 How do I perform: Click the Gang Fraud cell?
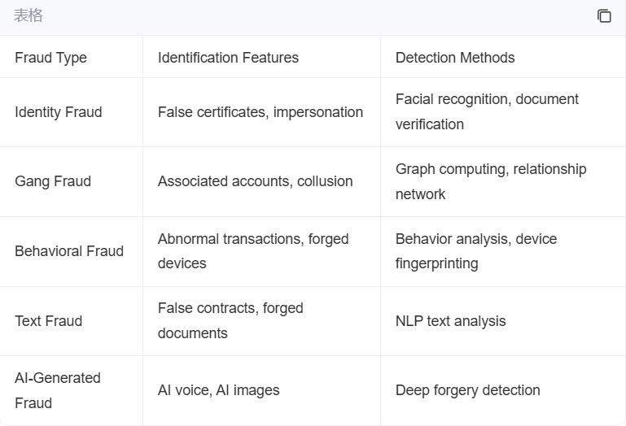click(x=71, y=181)
